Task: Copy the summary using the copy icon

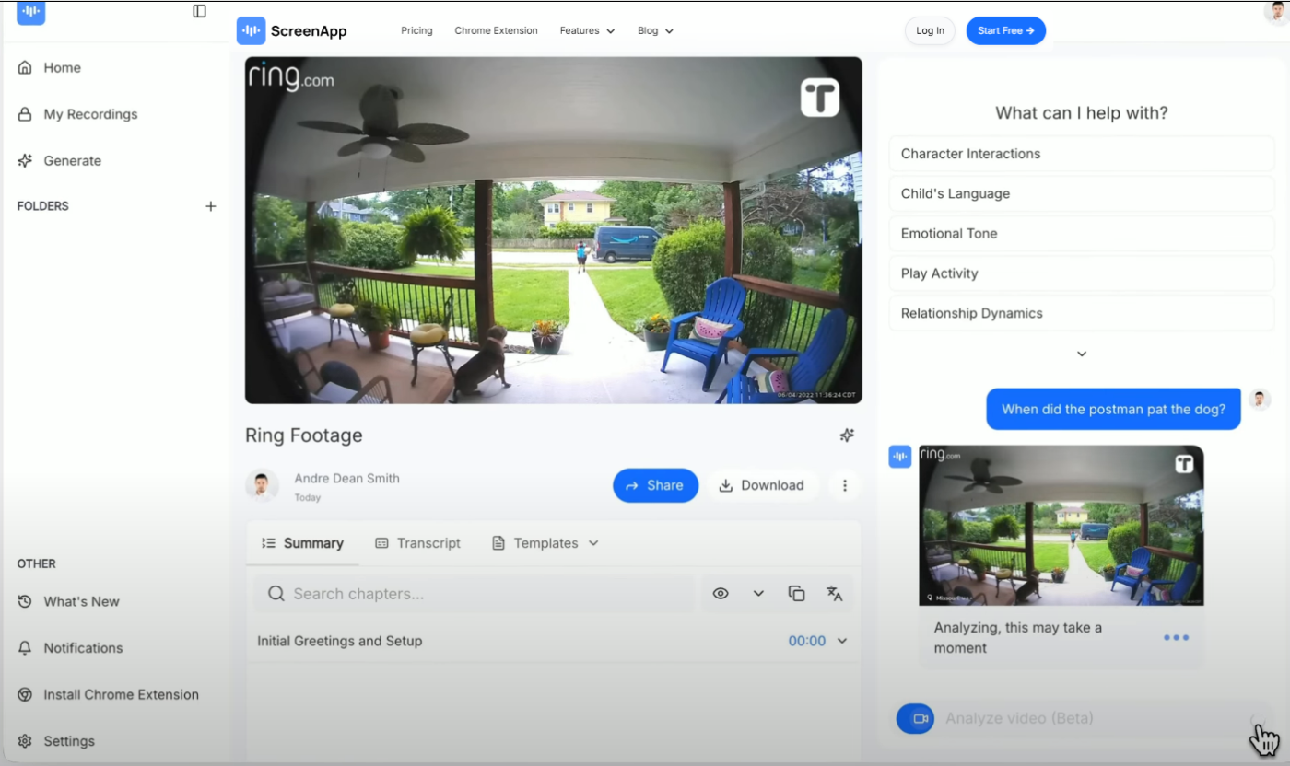Action: [797, 594]
